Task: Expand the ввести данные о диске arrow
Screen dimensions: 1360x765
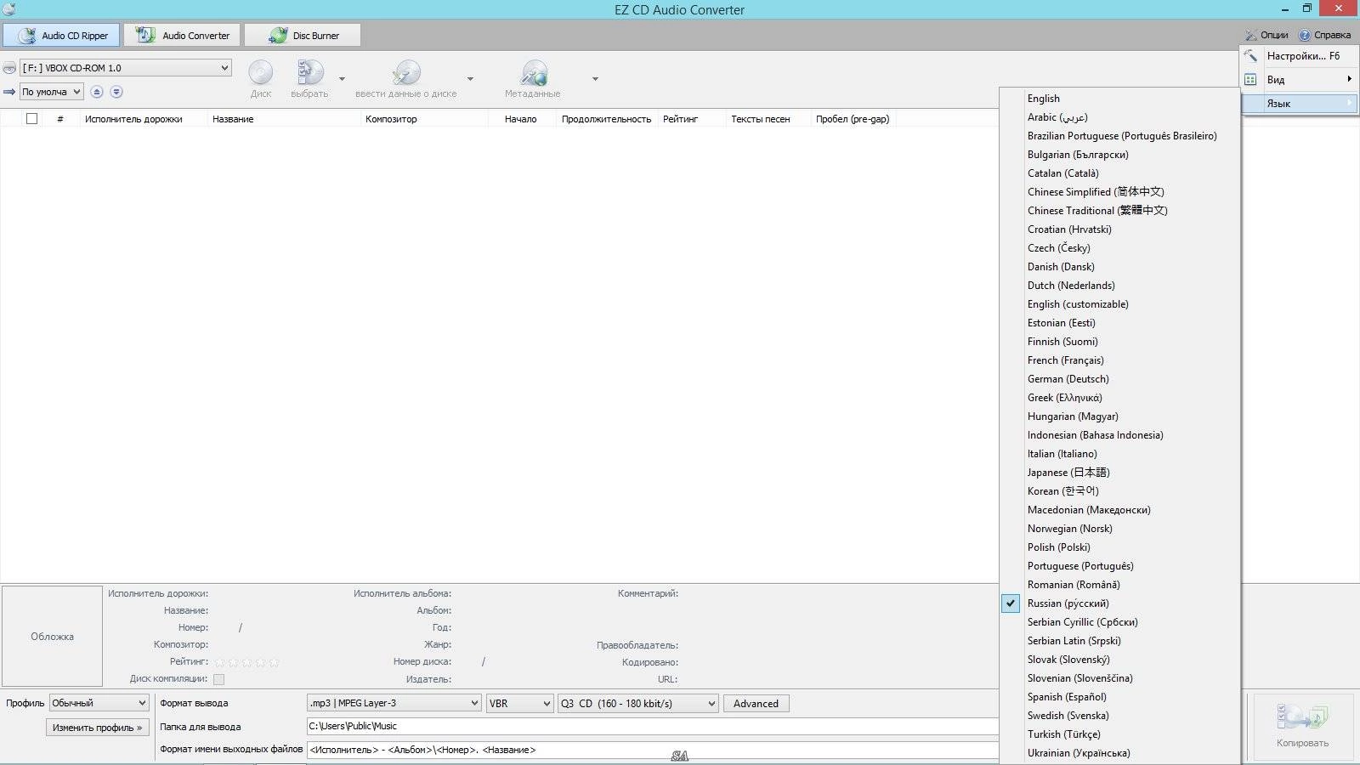Action: click(470, 79)
